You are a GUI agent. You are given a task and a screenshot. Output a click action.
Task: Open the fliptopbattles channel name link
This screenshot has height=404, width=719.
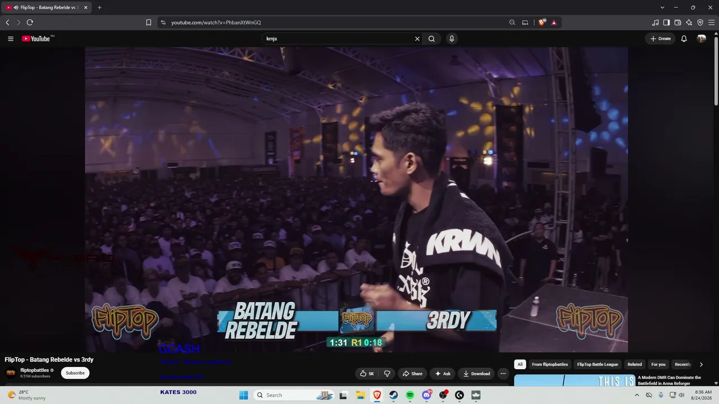[35, 370]
